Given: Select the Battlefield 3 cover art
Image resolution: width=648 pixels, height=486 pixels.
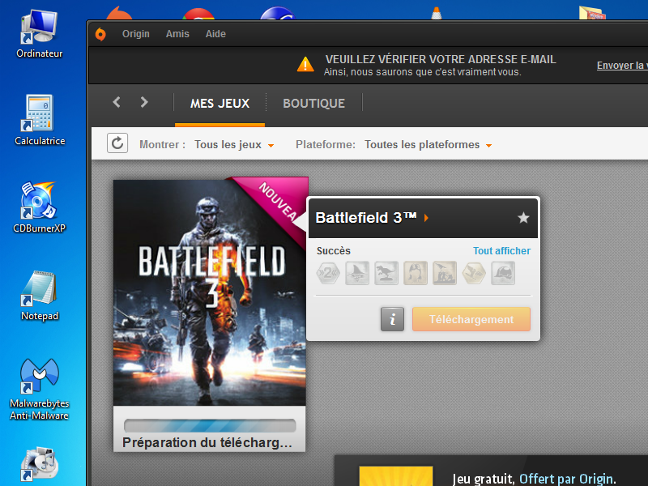Looking at the screenshot, I should (x=210, y=292).
